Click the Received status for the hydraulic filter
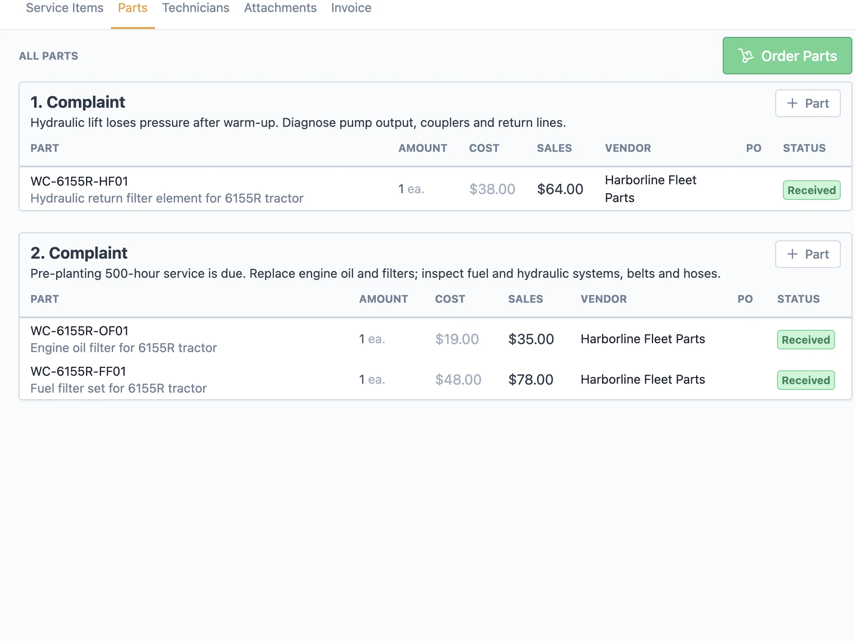Image resolution: width=855 pixels, height=641 pixels. click(811, 190)
